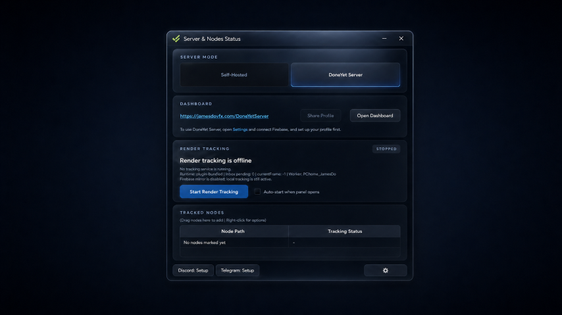Click the green checkmark app icon
This screenshot has height=315, width=562.
pos(176,38)
